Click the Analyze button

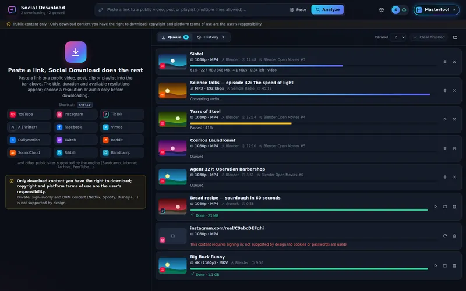(x=327, y=9)
